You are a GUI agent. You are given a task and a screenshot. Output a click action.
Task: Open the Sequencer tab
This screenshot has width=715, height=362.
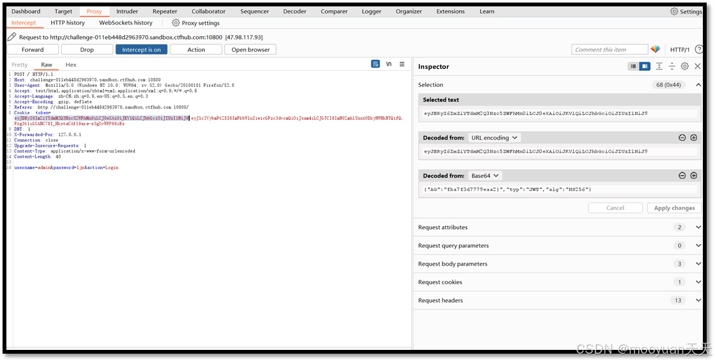coord(253,11)
